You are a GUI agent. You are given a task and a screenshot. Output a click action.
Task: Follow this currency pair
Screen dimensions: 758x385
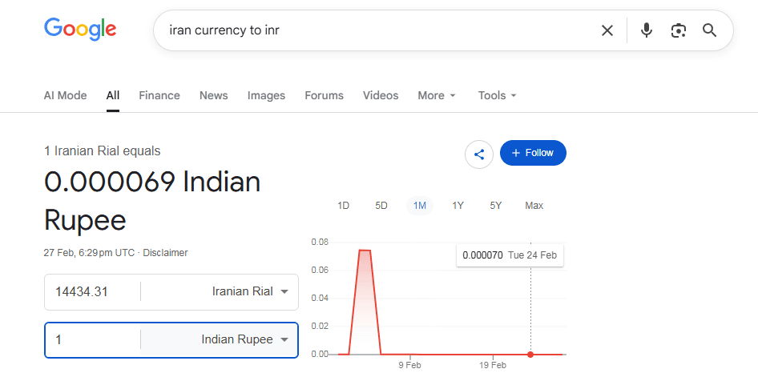click(x=533, y=153)
